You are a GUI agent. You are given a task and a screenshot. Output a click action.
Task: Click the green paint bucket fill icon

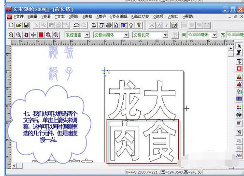(x=239, y=115)
